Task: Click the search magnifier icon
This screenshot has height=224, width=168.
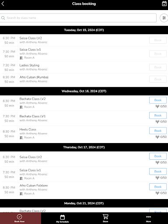Action: pos(3,18)
